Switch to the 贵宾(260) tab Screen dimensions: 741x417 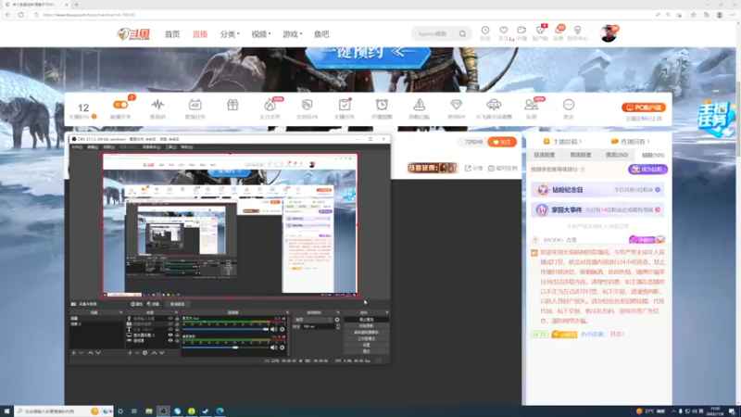tap(617, 155)
